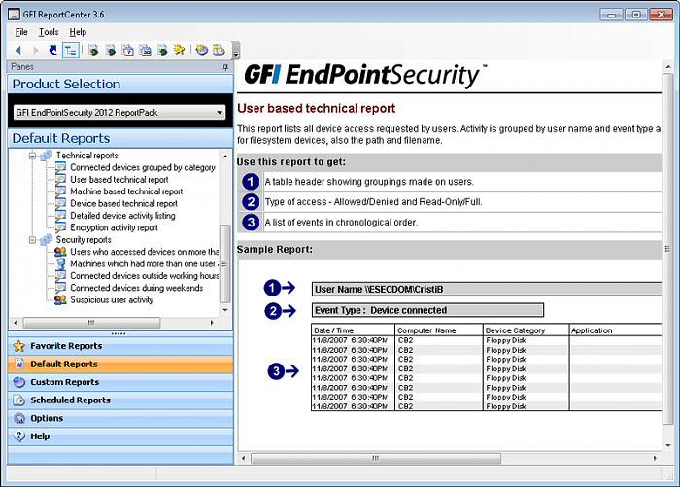Open the Options pane
This screenshot has width=680, height=487.
click(120, 418)
